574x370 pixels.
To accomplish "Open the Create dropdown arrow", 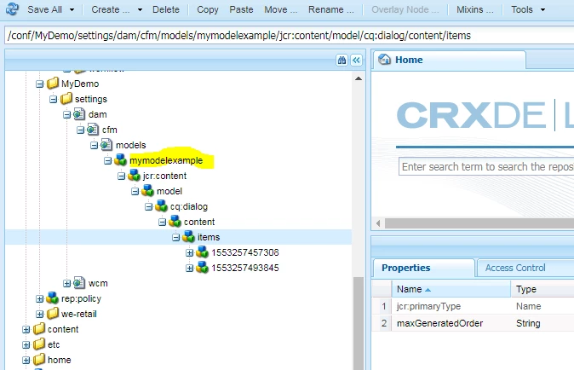I will tap(140, 9).
